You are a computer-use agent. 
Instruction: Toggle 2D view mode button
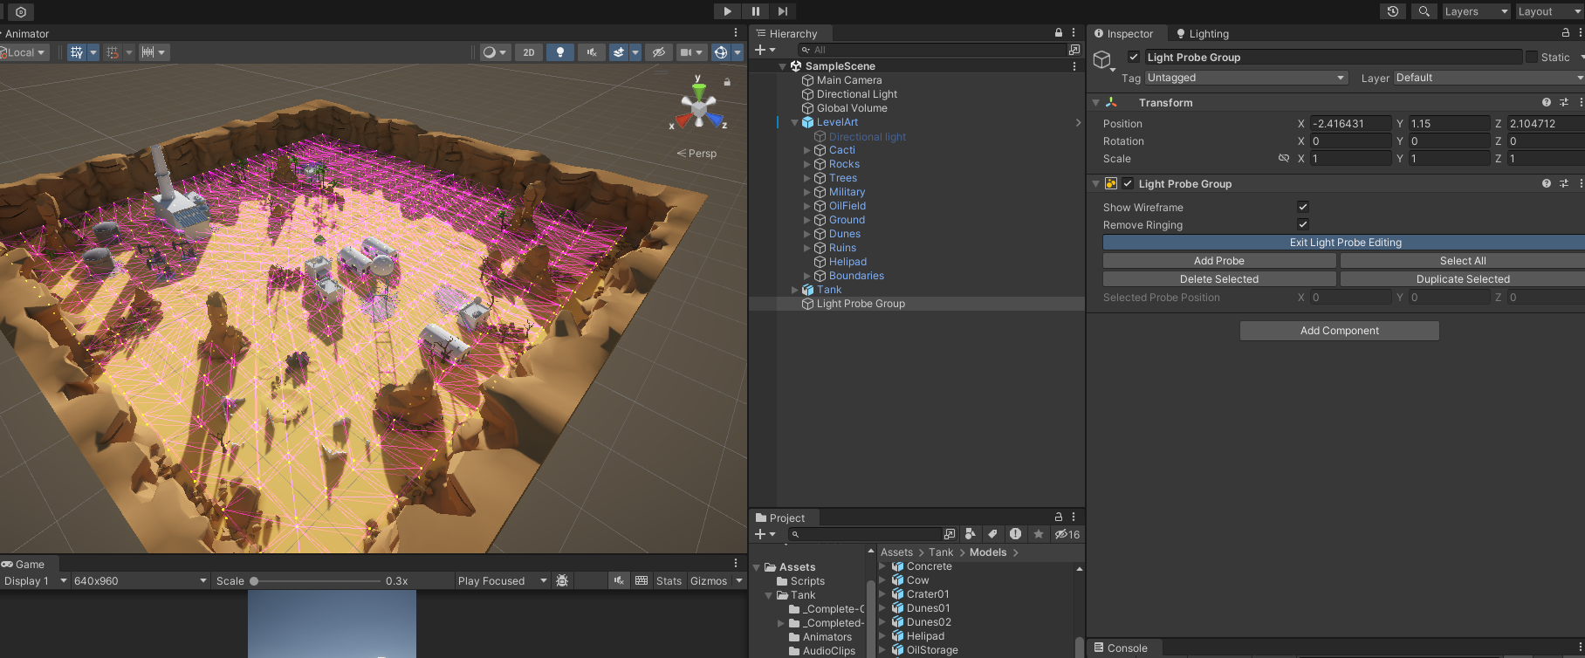[x=529, y=52]
